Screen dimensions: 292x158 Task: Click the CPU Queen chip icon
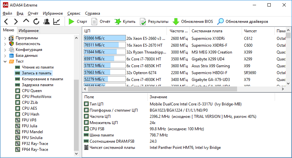(18, 91)
